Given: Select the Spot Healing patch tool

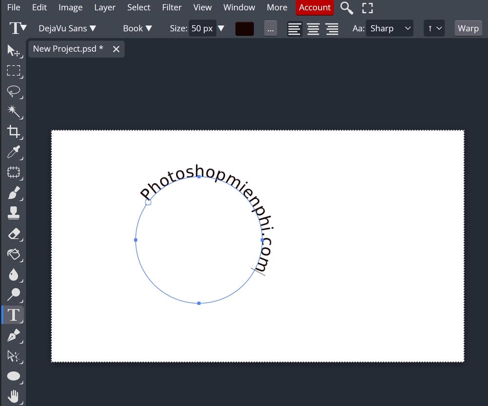Looking at the screenshot, I should pyautogui.click(x=13, y=172).
